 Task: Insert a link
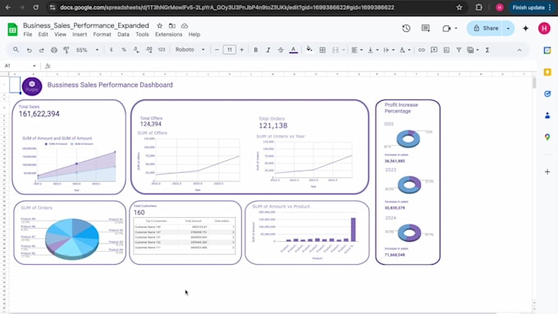point(421,50)
